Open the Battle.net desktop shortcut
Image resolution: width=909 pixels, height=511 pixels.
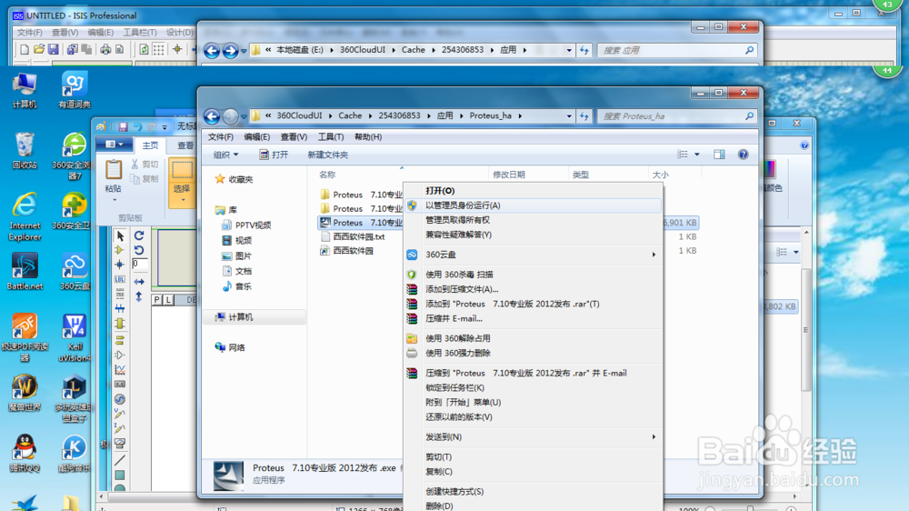(x=25, y=271)
